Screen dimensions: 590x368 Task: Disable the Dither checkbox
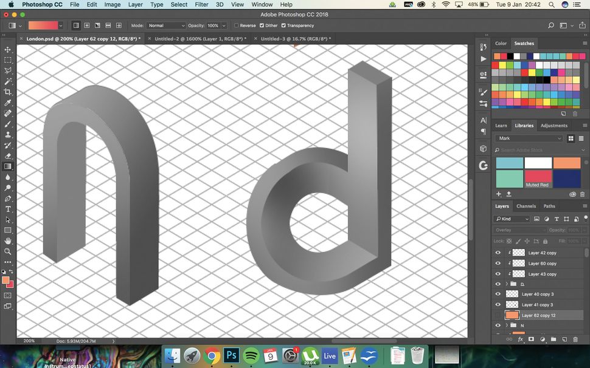pos(263,26)
